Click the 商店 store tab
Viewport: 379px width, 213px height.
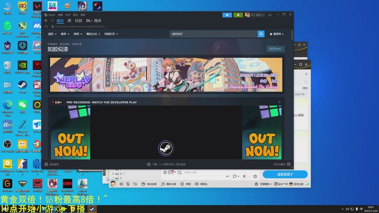pos(60,21)
